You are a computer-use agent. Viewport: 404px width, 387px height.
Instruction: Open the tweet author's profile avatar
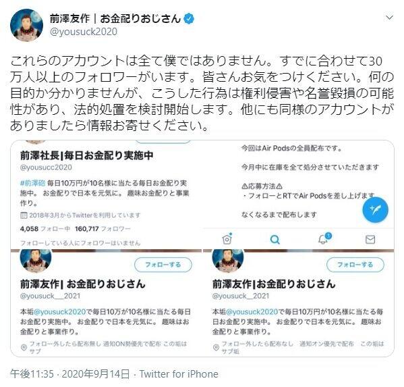(x=26, y=25)
